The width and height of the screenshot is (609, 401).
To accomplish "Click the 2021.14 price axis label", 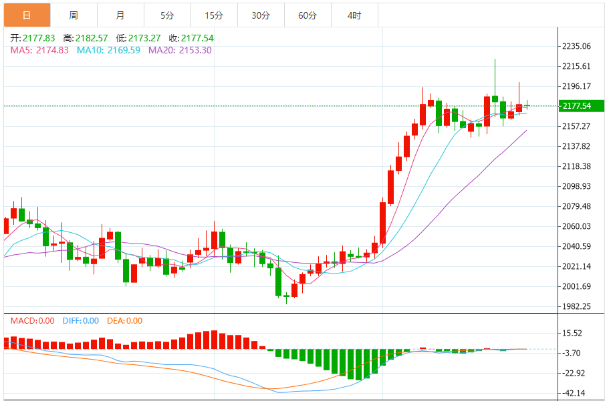I will 576,266.
